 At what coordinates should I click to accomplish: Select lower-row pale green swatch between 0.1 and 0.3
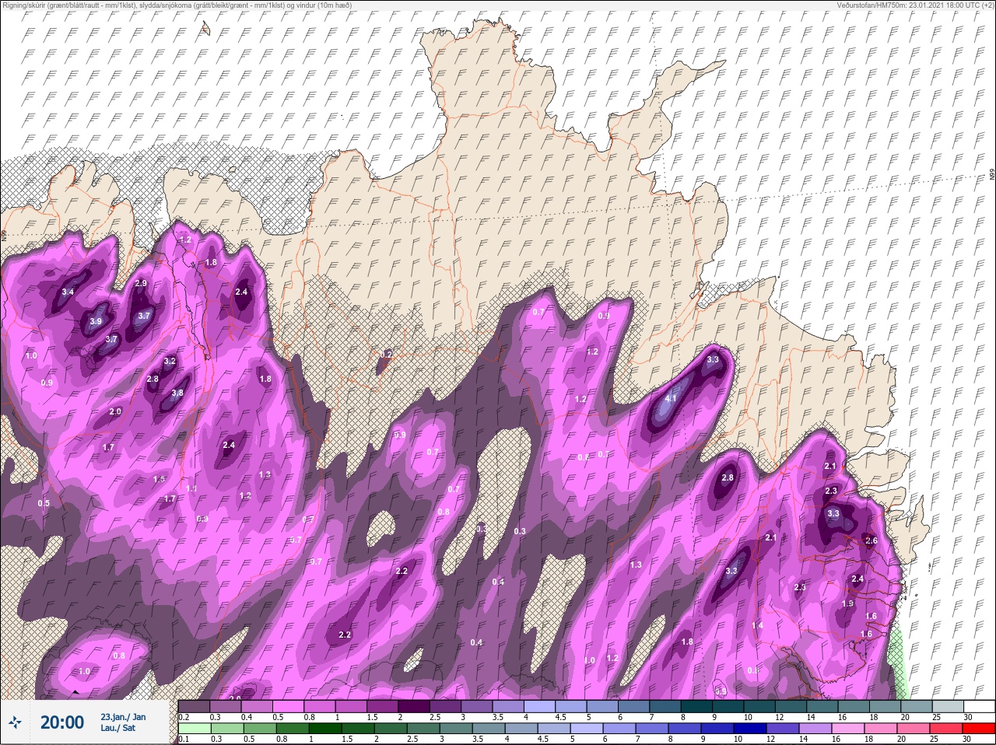pos(194,729)
